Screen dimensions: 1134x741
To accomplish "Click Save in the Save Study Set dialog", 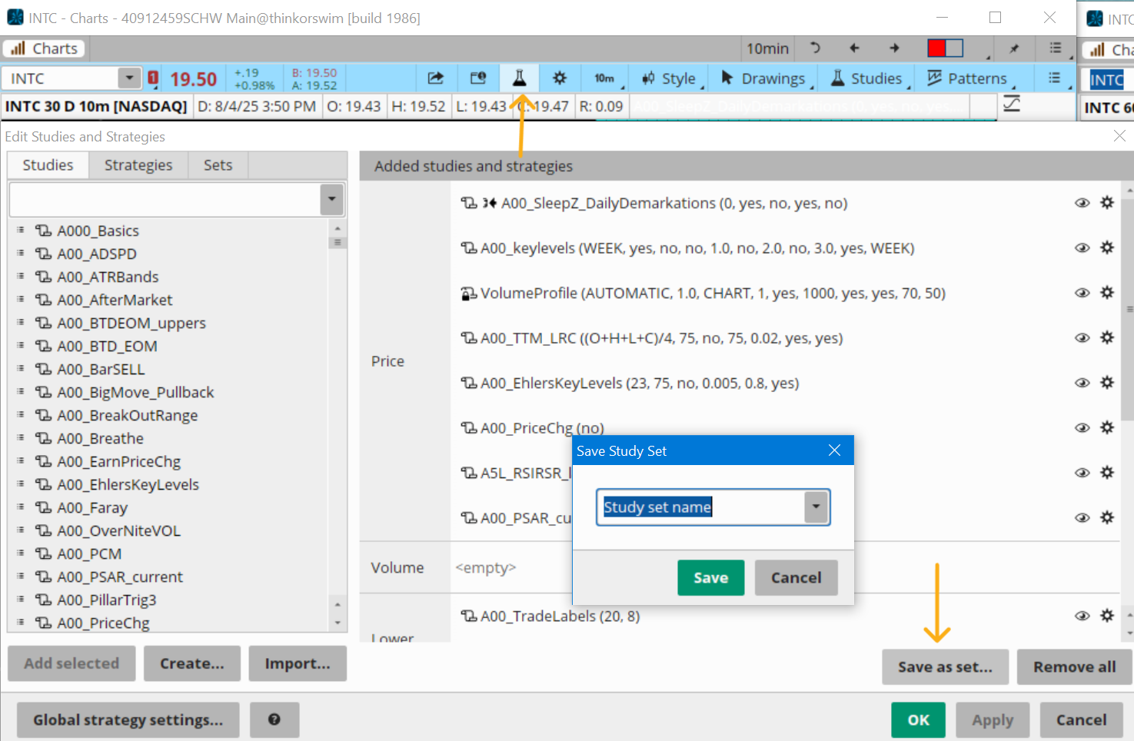I will coord(710,577).
